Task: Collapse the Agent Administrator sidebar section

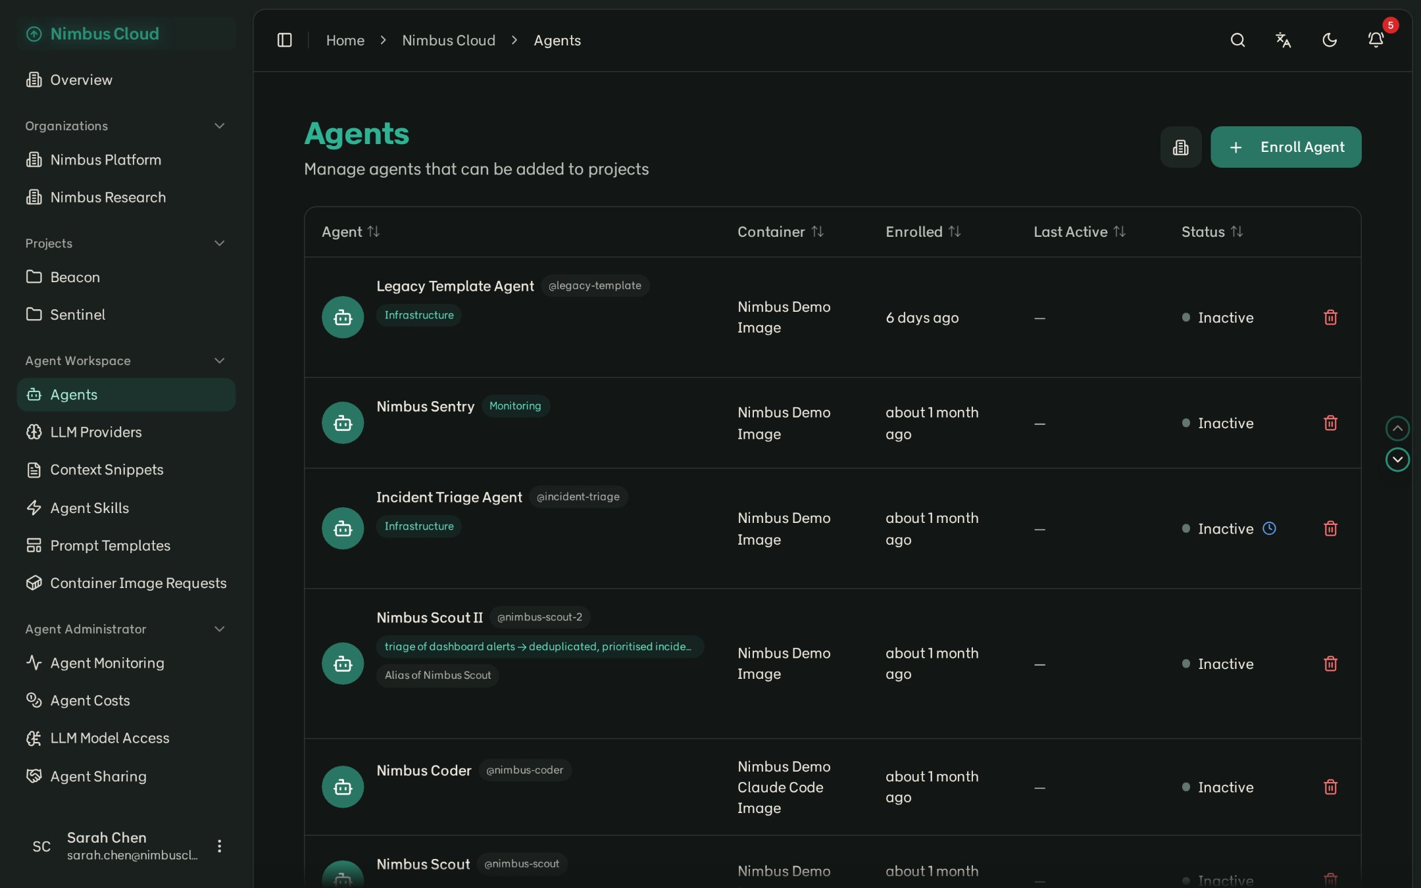Action: click(x=219, y=629)
